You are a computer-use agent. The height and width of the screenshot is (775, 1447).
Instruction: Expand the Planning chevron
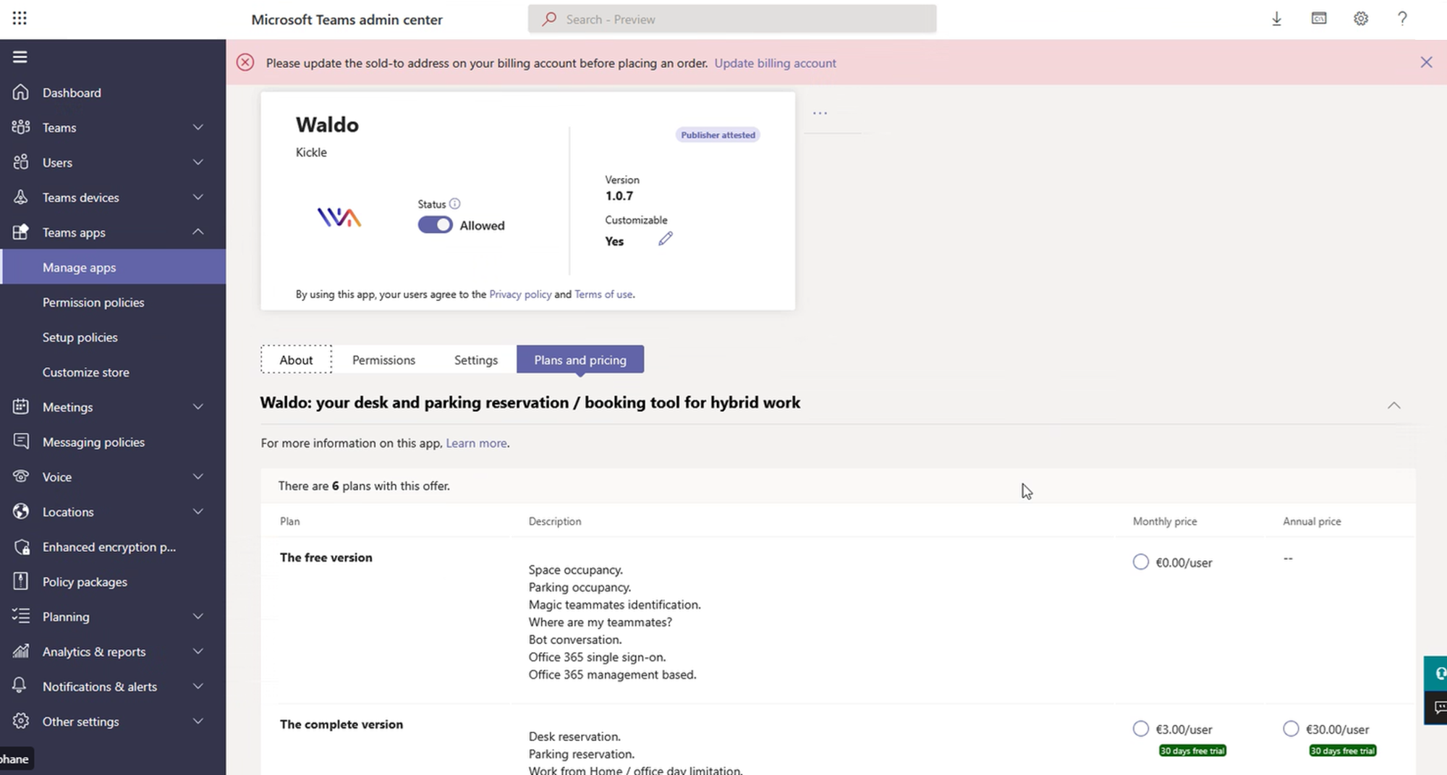pos(198,616)
